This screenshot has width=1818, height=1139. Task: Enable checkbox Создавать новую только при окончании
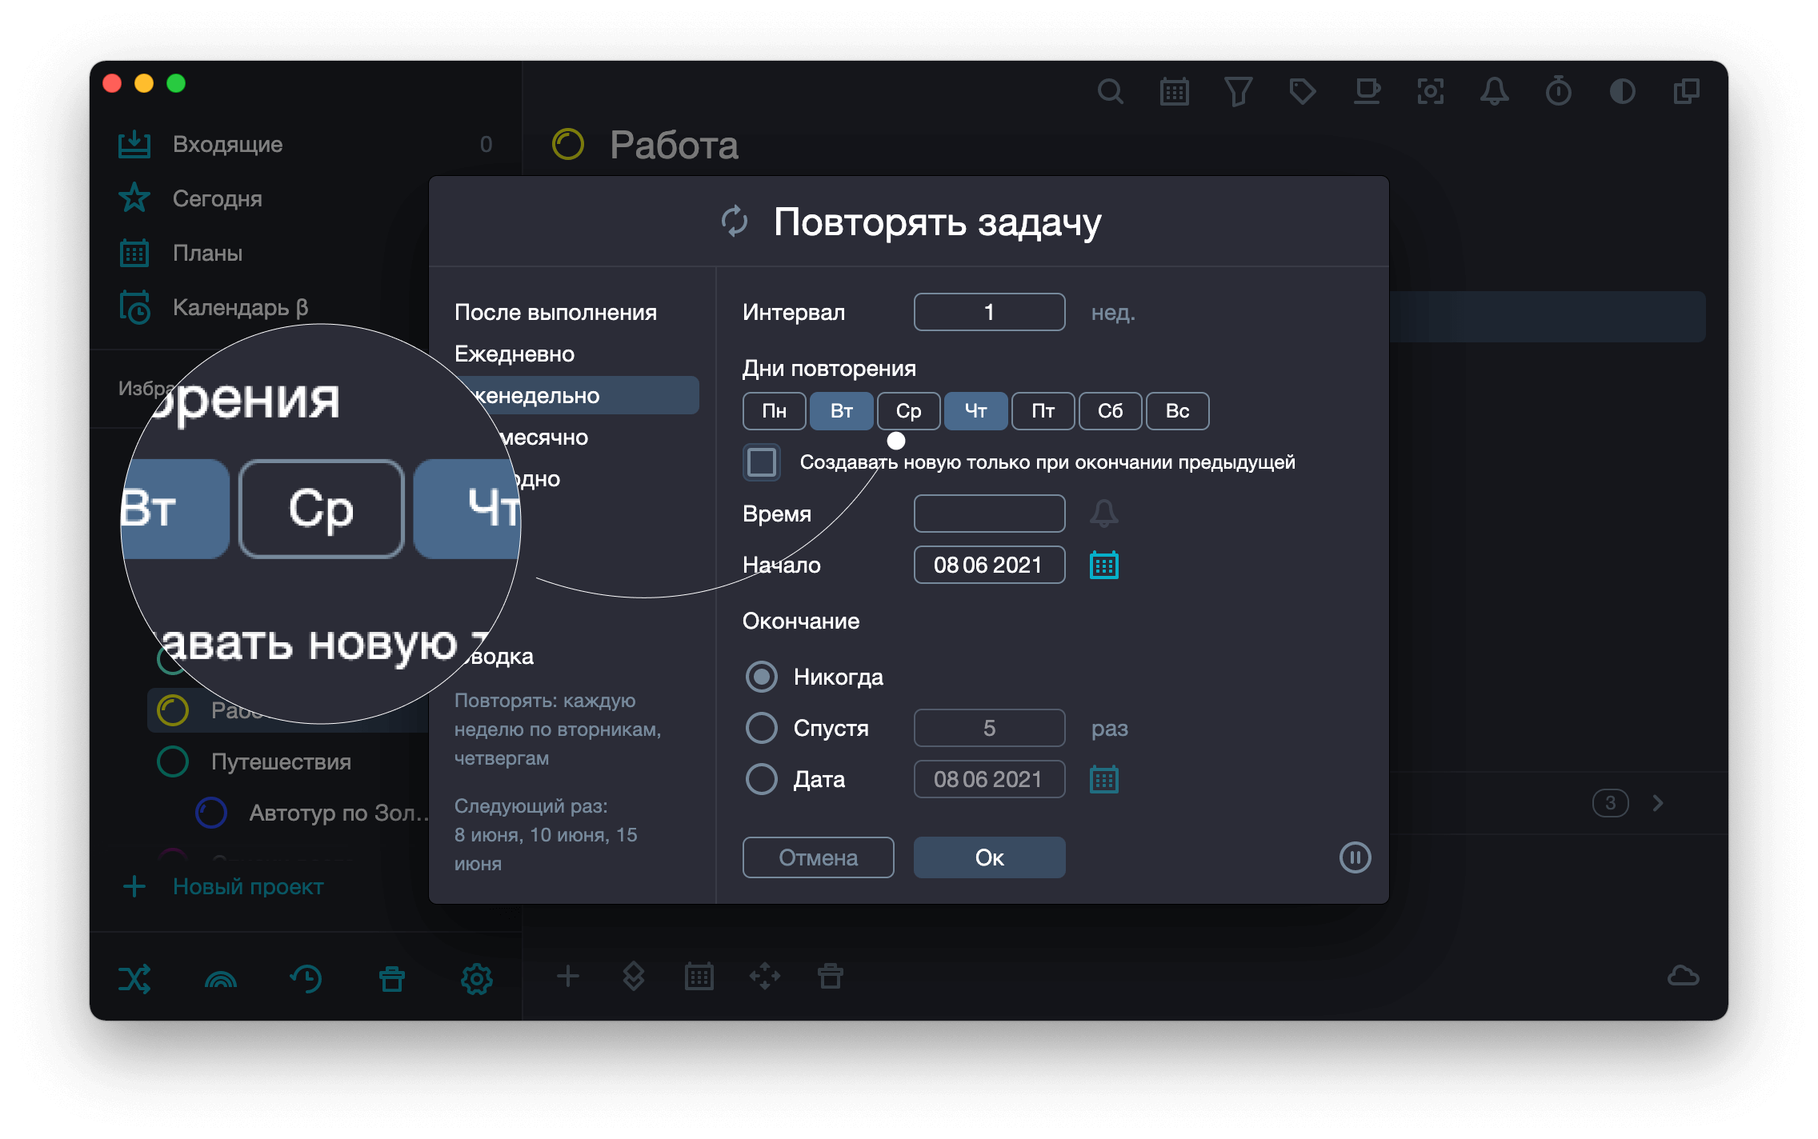pyautogui.click(x=762, y=462)
